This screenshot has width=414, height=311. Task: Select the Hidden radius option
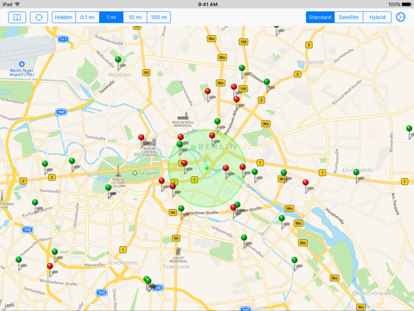point(64,17)
